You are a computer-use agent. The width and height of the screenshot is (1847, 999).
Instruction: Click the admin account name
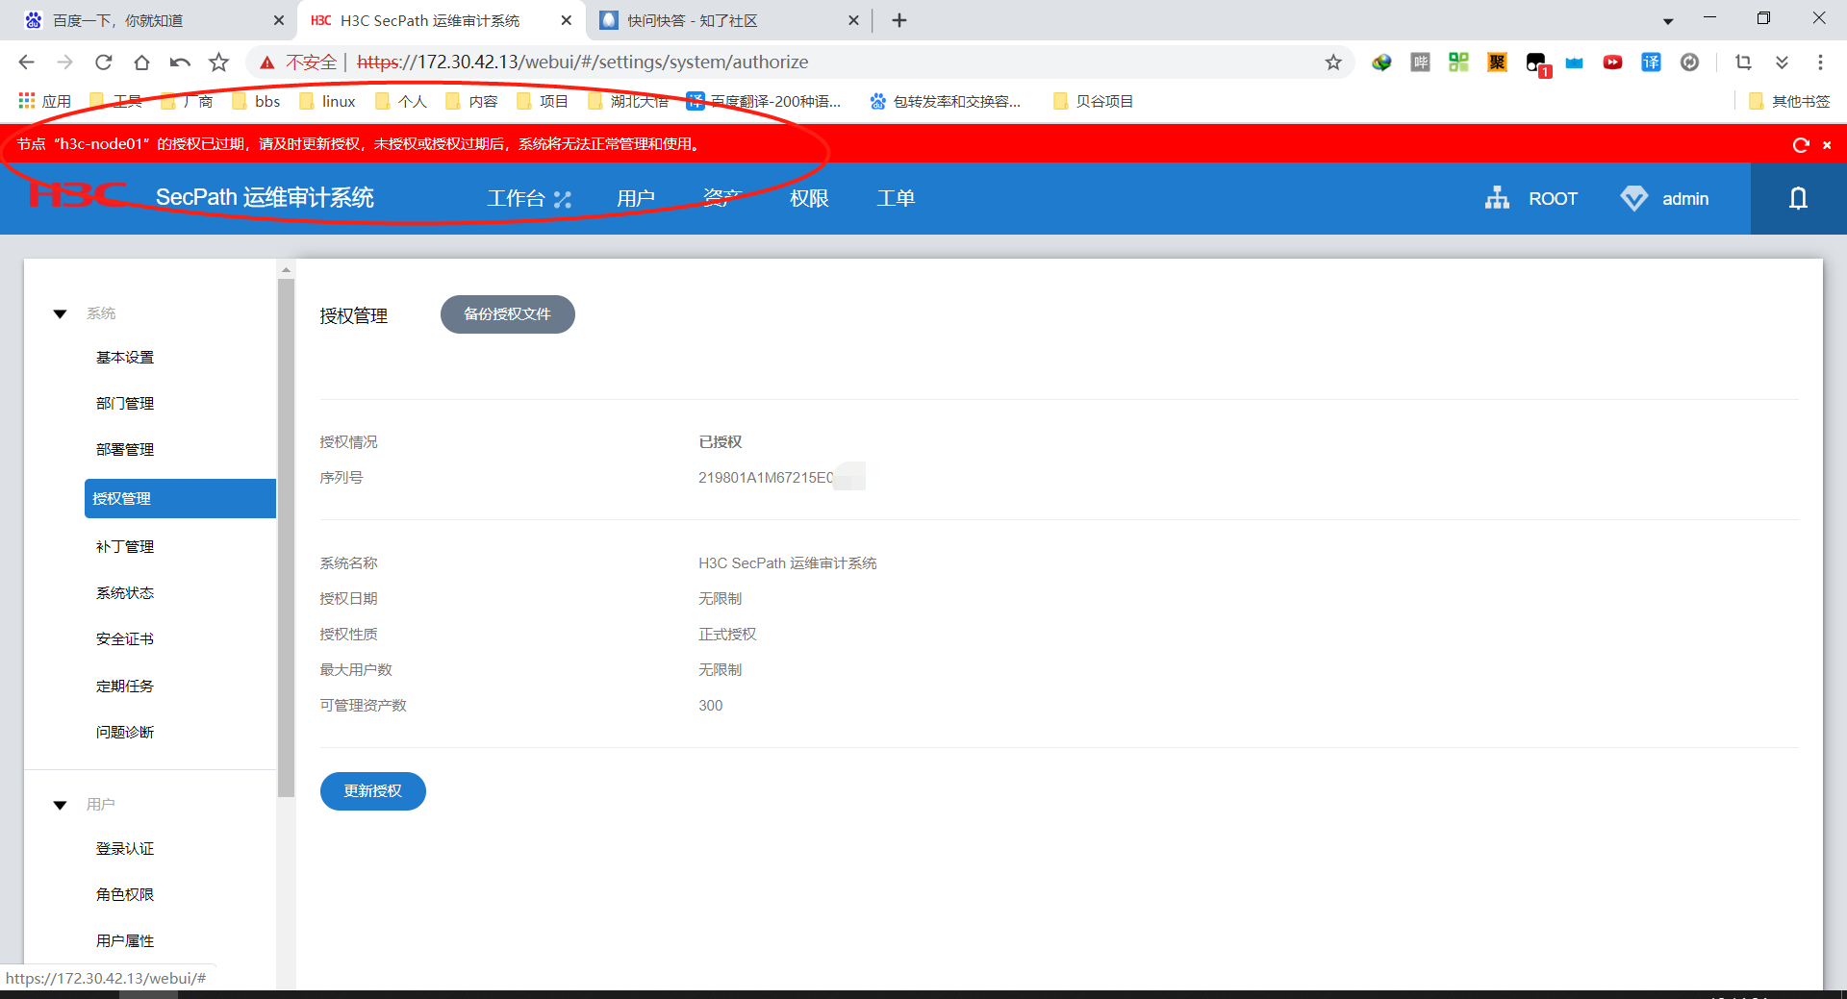1685,199
